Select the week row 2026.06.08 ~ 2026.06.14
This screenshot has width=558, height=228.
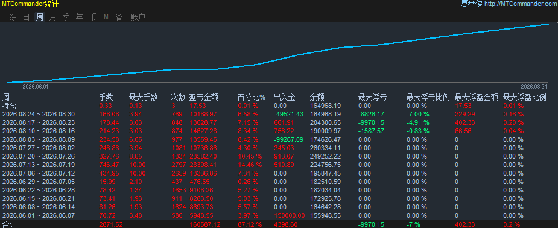point(279,207)
